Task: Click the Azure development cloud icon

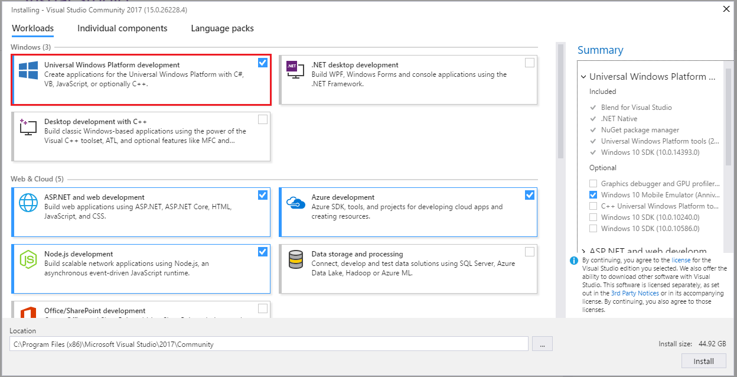Action: [x=295, y=203]
